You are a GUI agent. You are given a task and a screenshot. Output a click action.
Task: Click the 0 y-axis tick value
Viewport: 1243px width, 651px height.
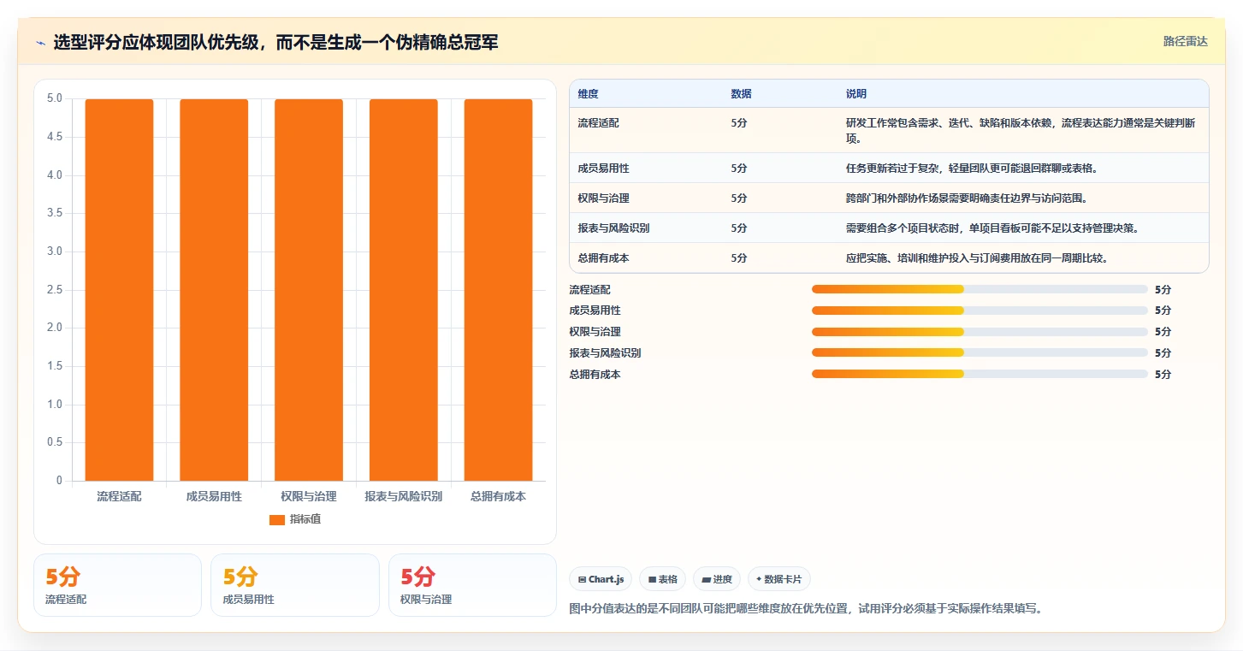[59, 481]
